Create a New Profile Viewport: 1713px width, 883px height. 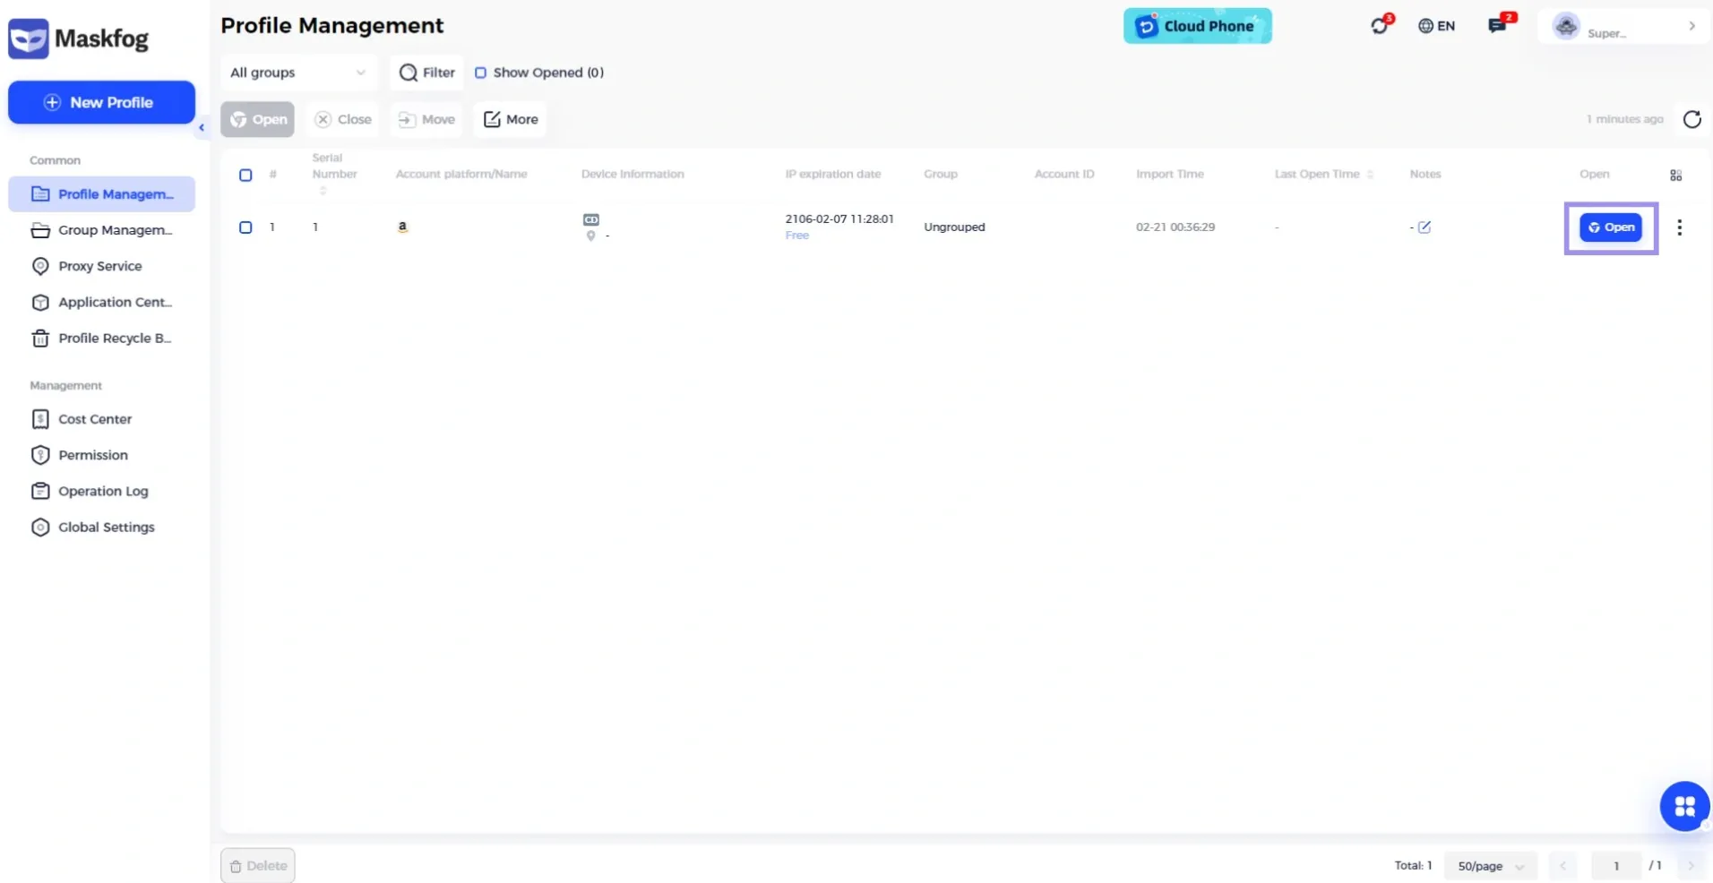[x=101, y=102]
